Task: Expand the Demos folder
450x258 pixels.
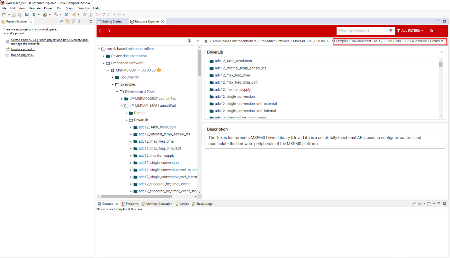Action: [x=126, y=113]
